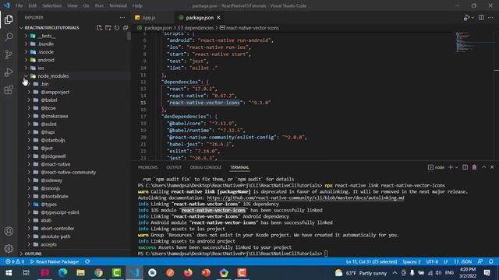The height and width of the screenshot is (280, 499).
Task: Open the File menu
Action: click(x=19, y=5)
